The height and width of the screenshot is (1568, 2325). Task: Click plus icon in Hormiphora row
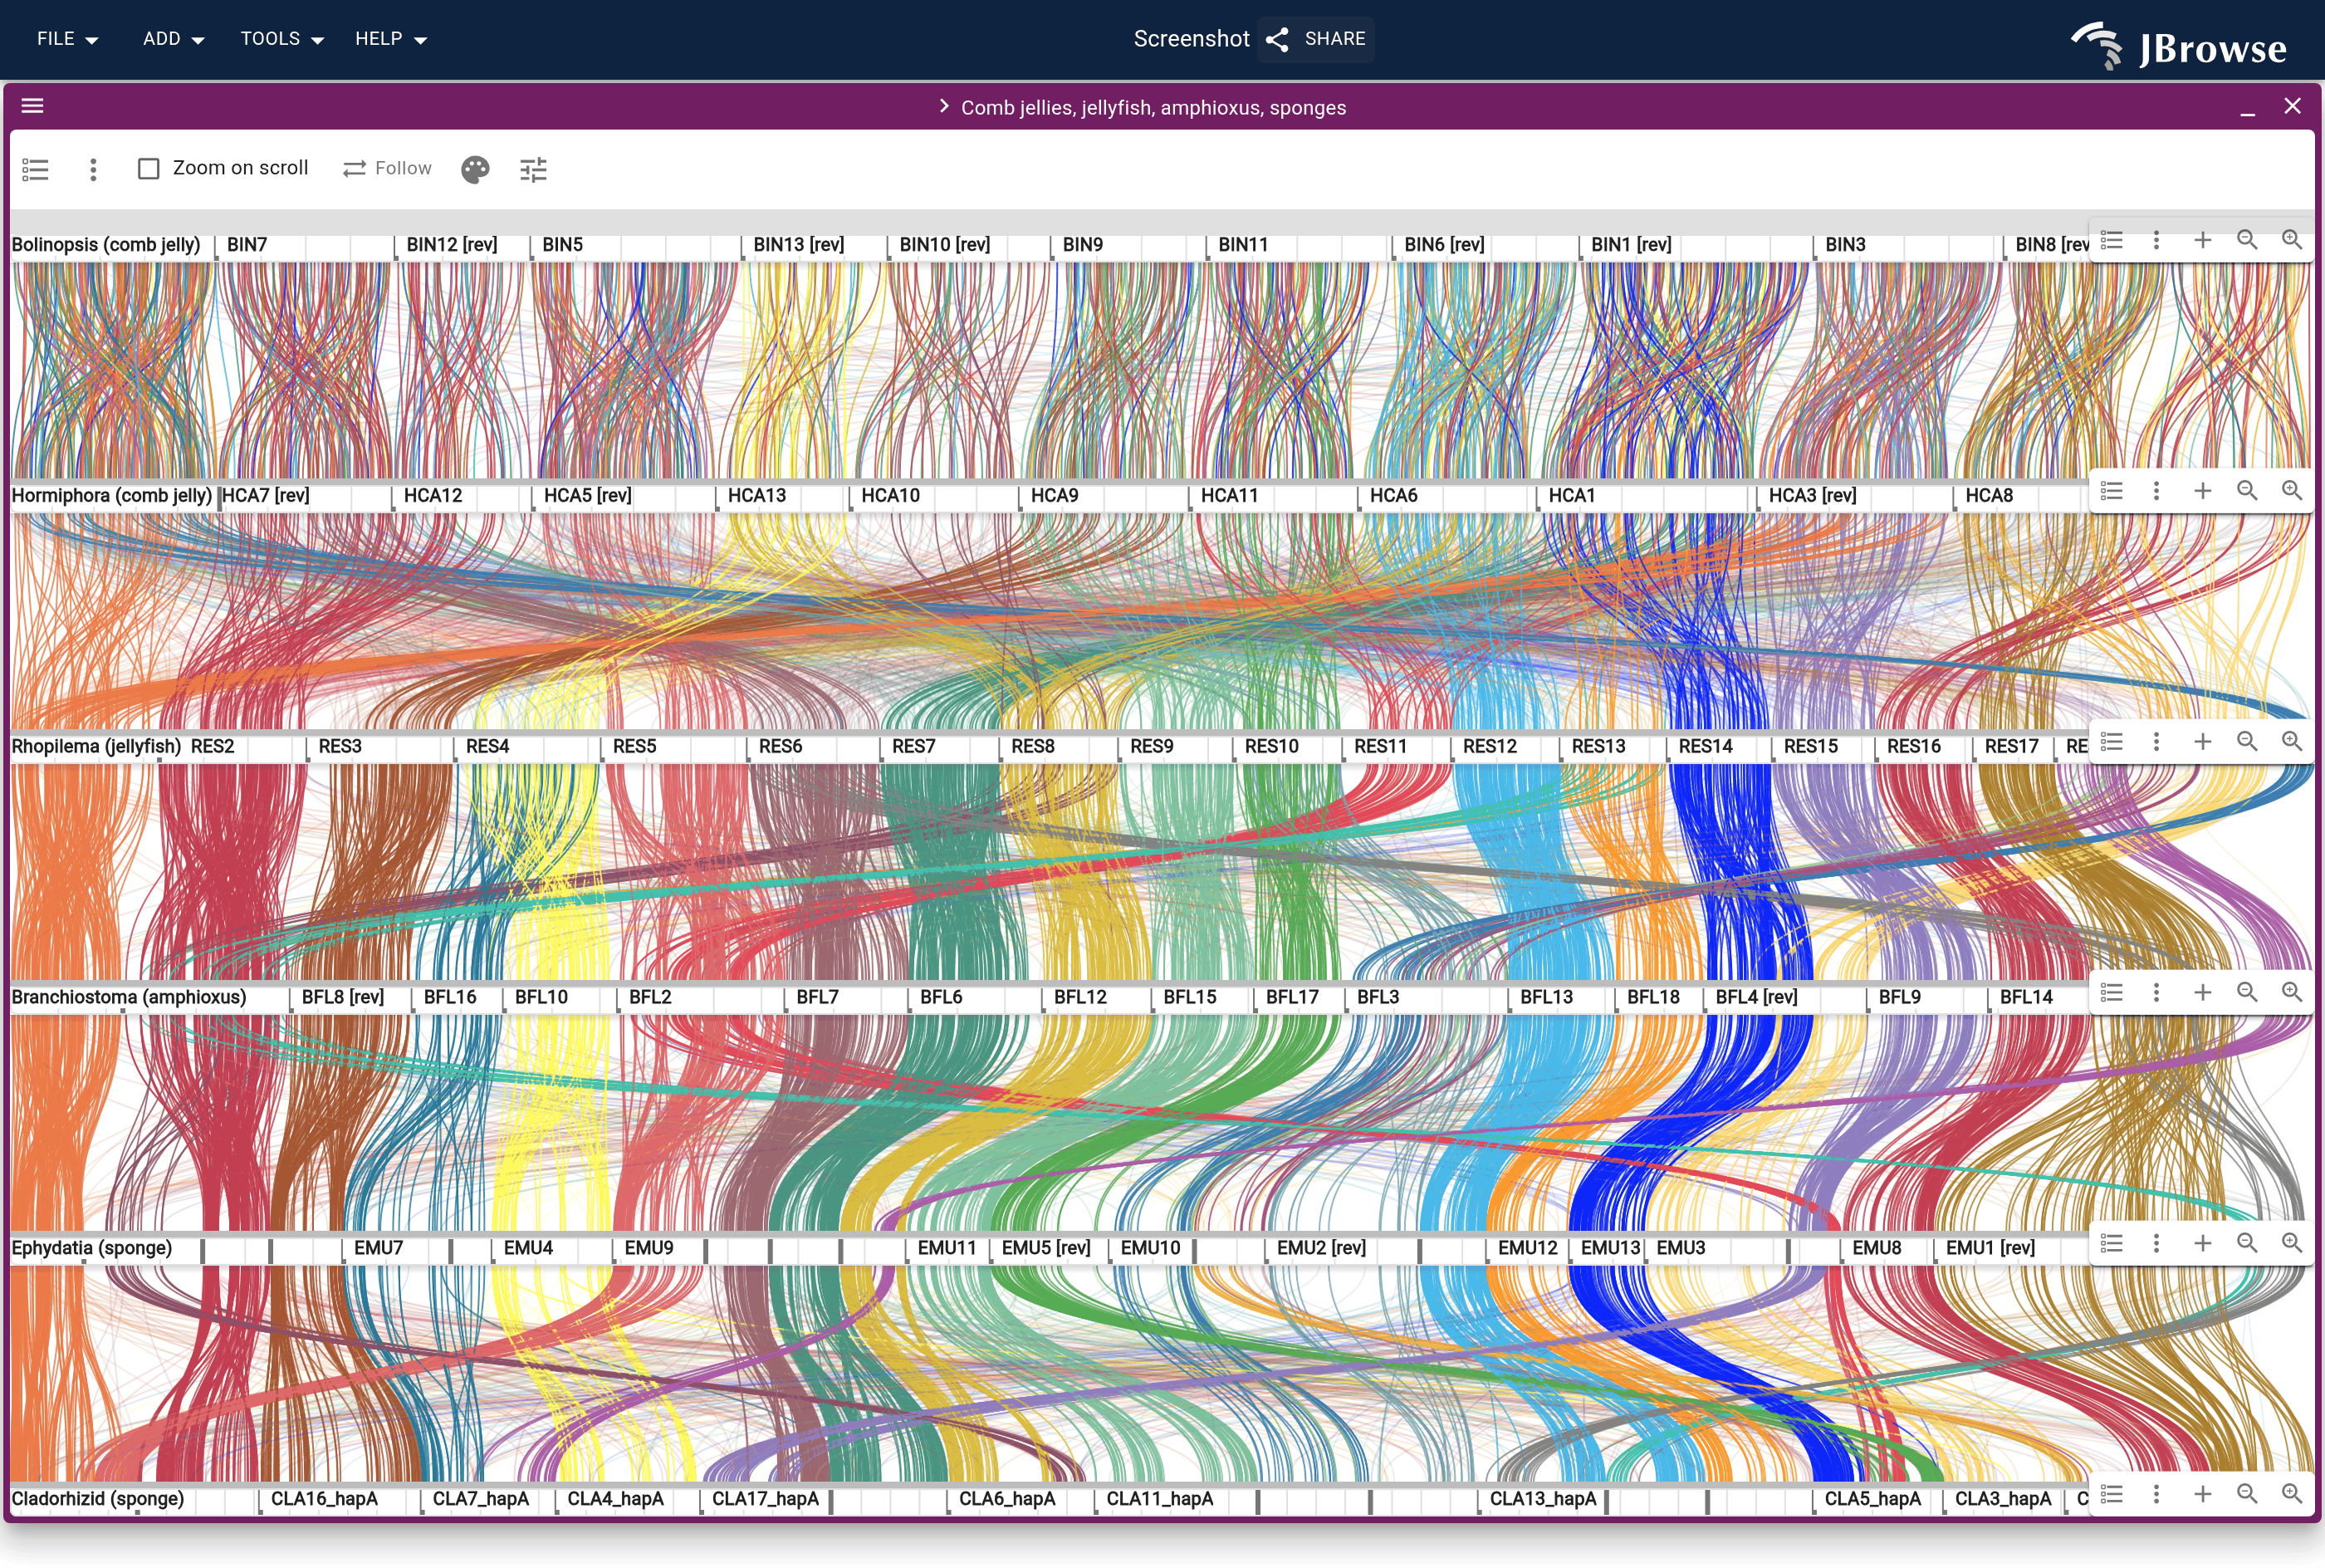tap(2202, 491)
